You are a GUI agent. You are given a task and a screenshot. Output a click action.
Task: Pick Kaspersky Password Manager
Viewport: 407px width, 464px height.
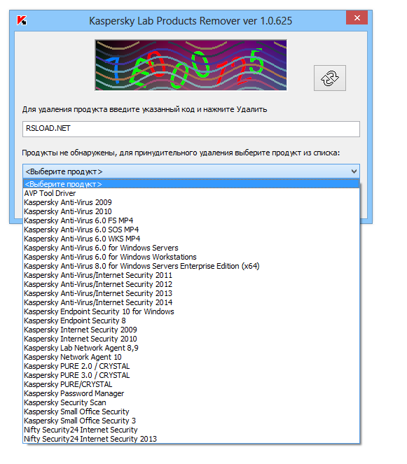(x=191, y=393)
